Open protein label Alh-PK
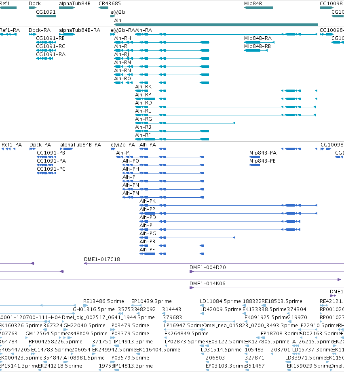 [x=148, y=201]
